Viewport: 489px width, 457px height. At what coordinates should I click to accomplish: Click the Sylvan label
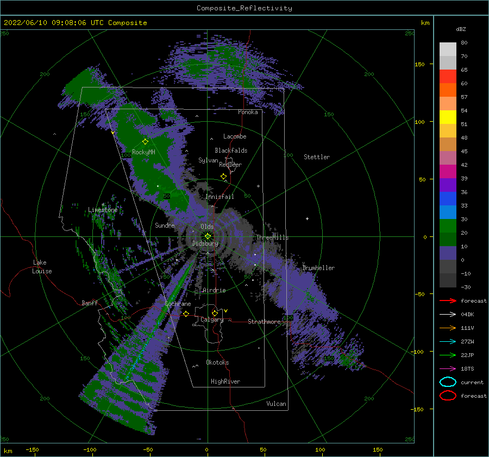click(208, 160)
